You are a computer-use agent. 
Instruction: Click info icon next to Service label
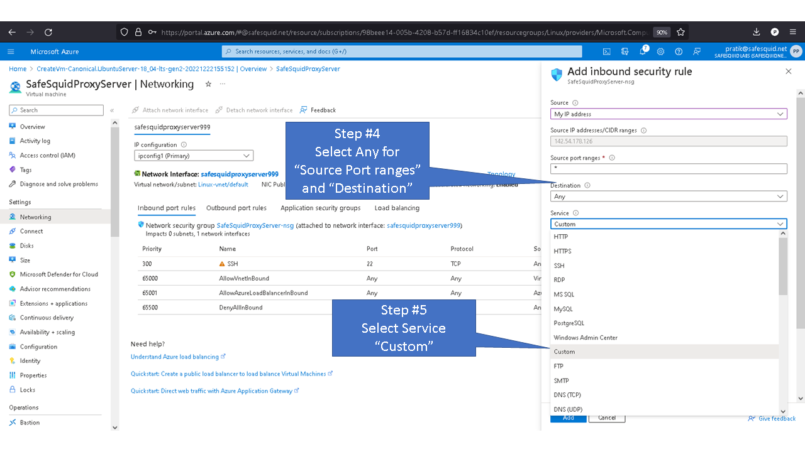tap(576, 213)
